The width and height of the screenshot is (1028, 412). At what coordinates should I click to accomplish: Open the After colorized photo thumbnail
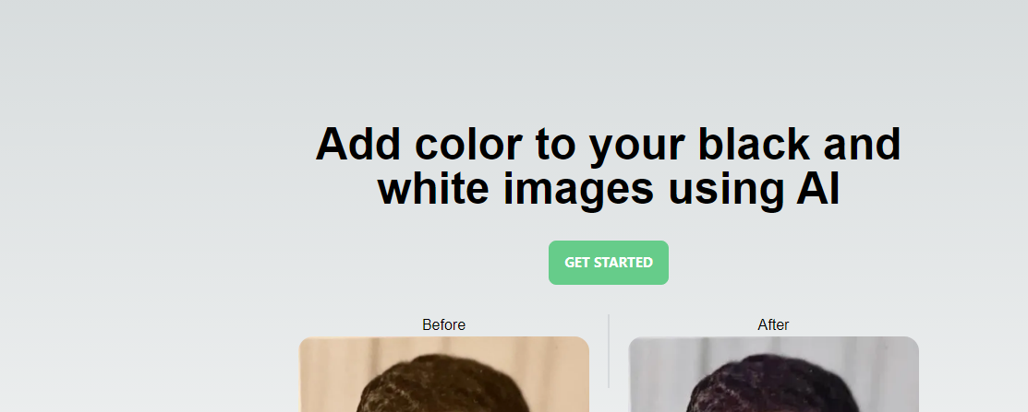coord(774,374)
